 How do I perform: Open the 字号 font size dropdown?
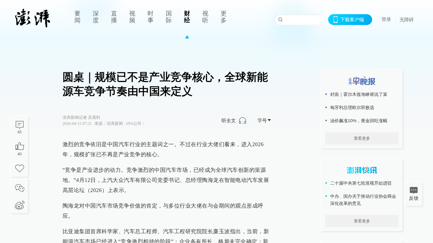click(x=264, y=120)
